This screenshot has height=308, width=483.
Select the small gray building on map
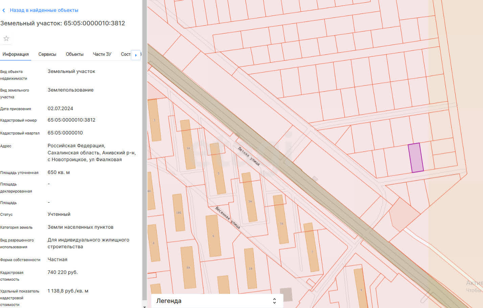[286, 294]
